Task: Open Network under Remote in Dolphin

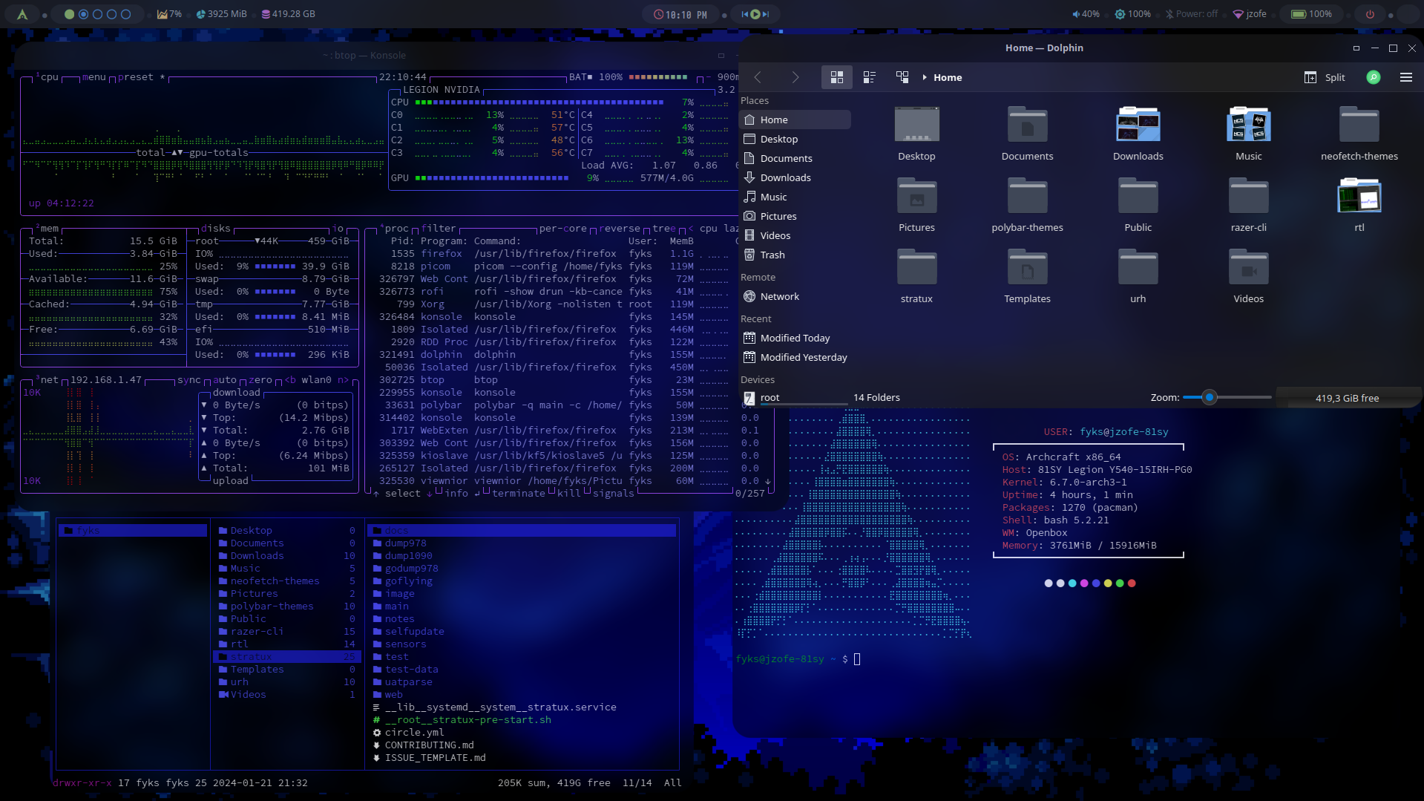Action: click(x=795, y=296)
